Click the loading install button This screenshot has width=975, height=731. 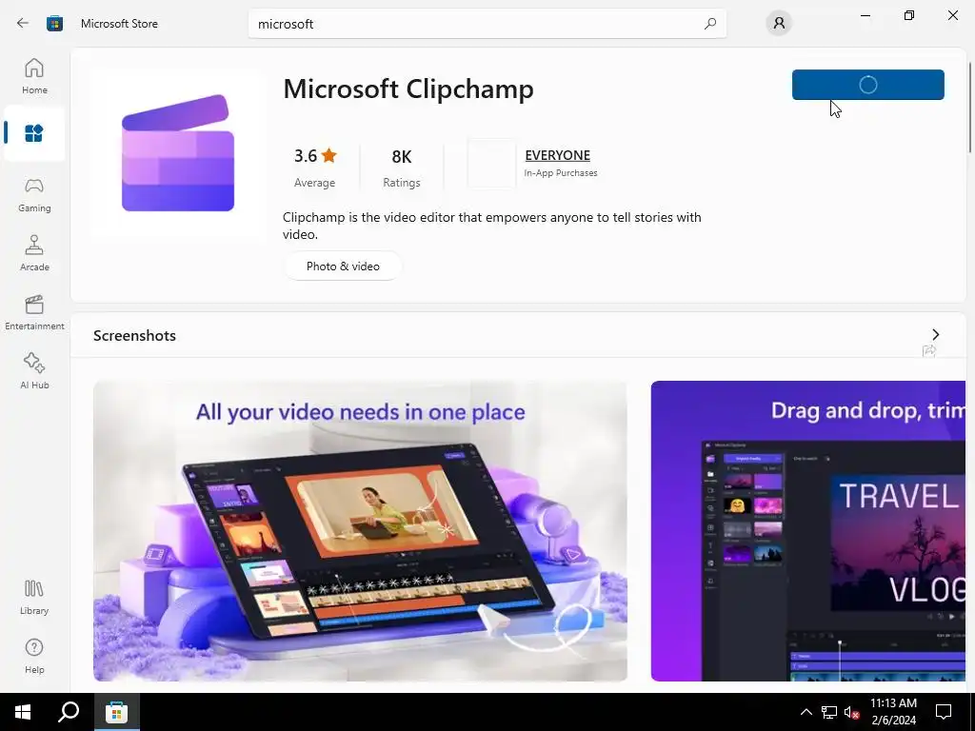(x=868, y=85)
